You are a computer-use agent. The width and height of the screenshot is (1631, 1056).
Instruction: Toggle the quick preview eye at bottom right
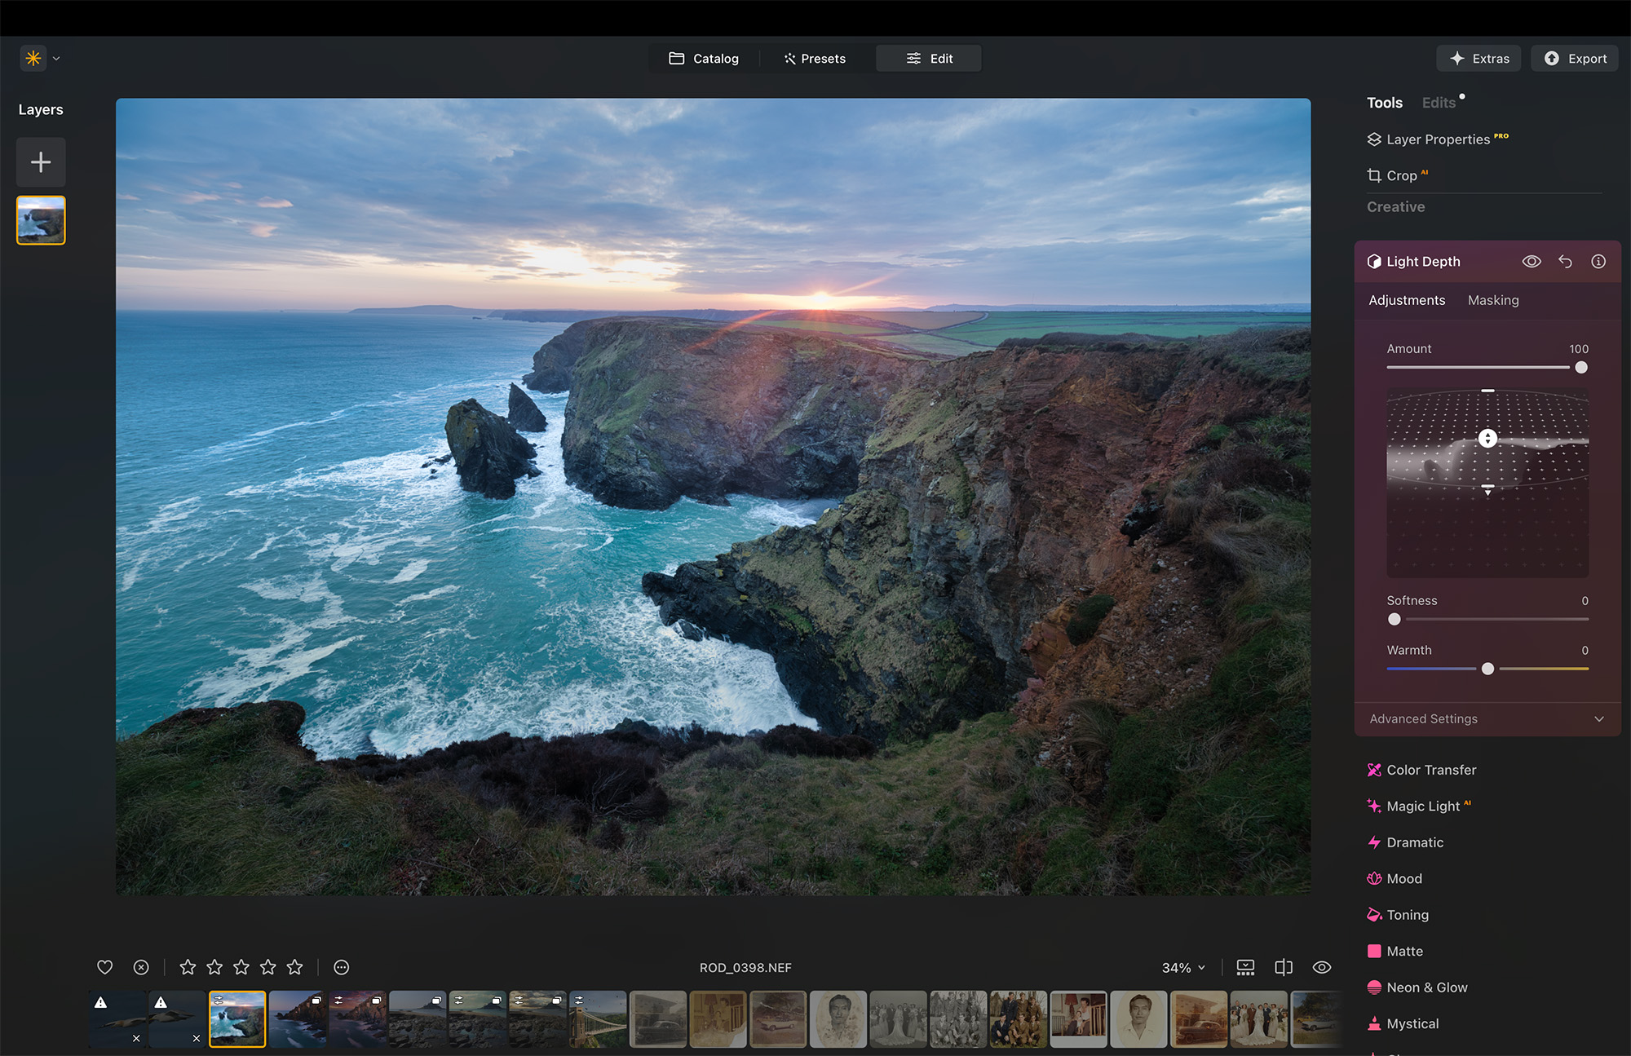(x=1321, y=967)
